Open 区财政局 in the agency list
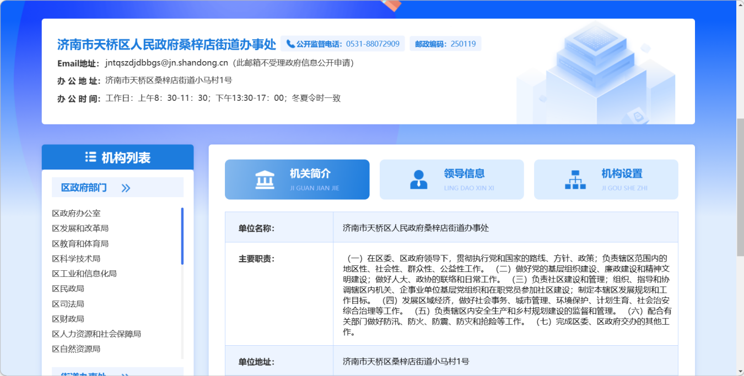 pos(68,318)
